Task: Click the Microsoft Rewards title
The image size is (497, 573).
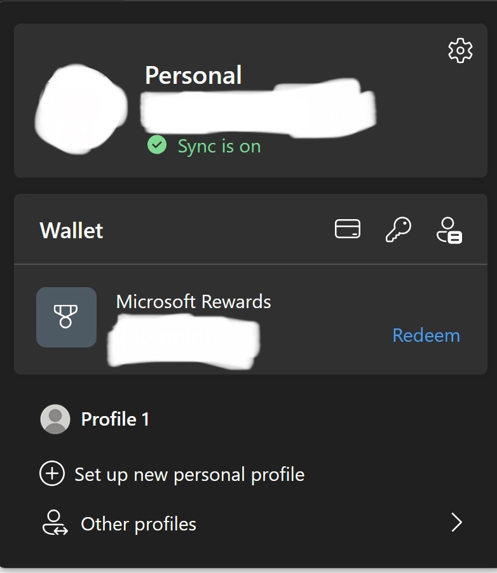Action: [x=193, y=302]
